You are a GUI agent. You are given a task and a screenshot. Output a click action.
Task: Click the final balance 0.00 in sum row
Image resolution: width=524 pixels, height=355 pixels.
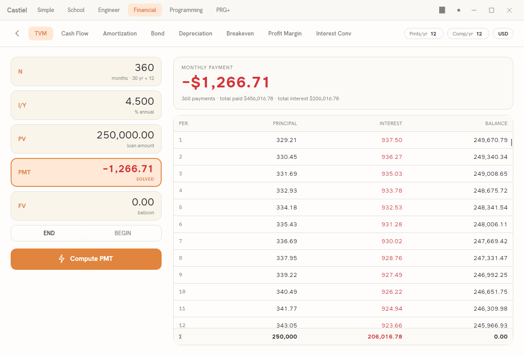pyautogui.click(x=500, y=337)
